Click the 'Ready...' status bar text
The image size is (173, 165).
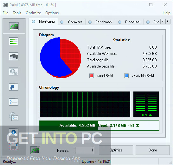tap(9, 162)
